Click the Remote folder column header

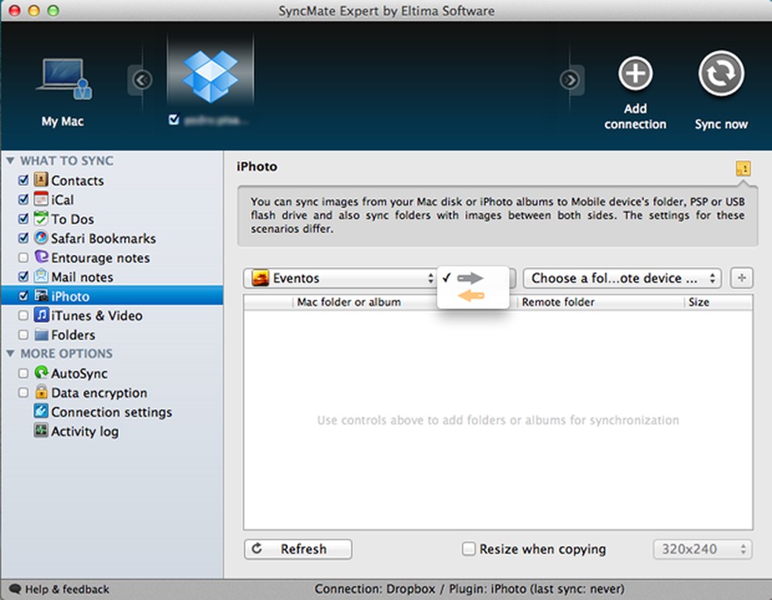(x=559, y=302)
